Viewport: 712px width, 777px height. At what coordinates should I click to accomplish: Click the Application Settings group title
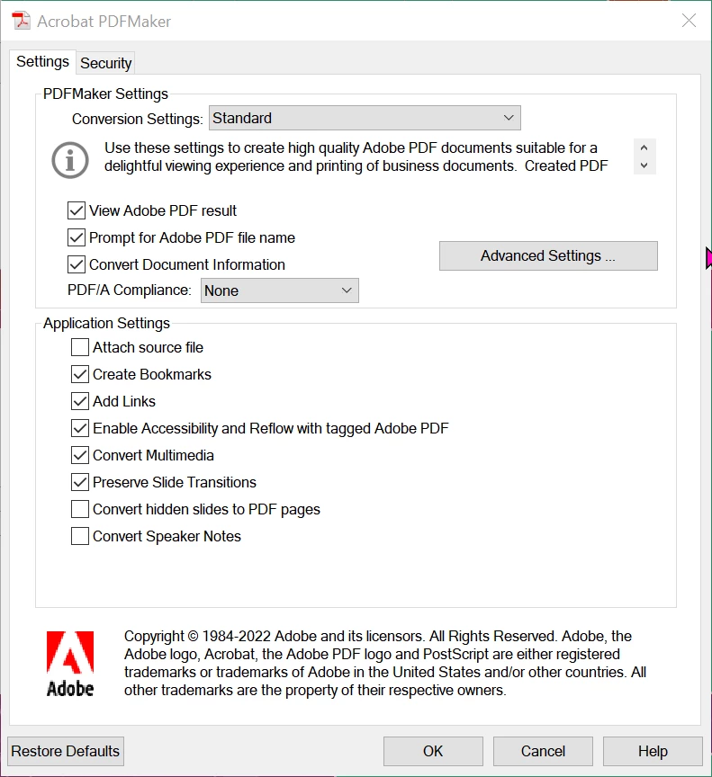106,323
